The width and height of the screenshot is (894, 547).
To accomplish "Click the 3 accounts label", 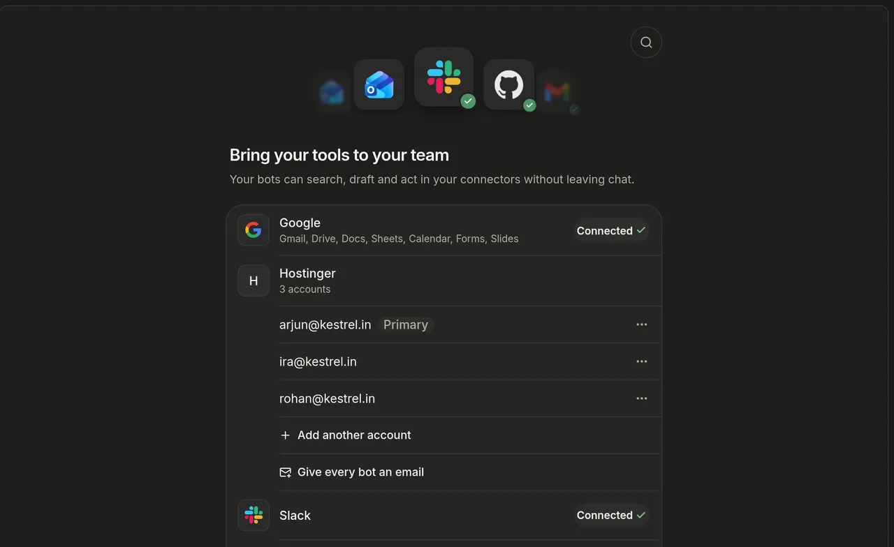I will coord(305,289).
